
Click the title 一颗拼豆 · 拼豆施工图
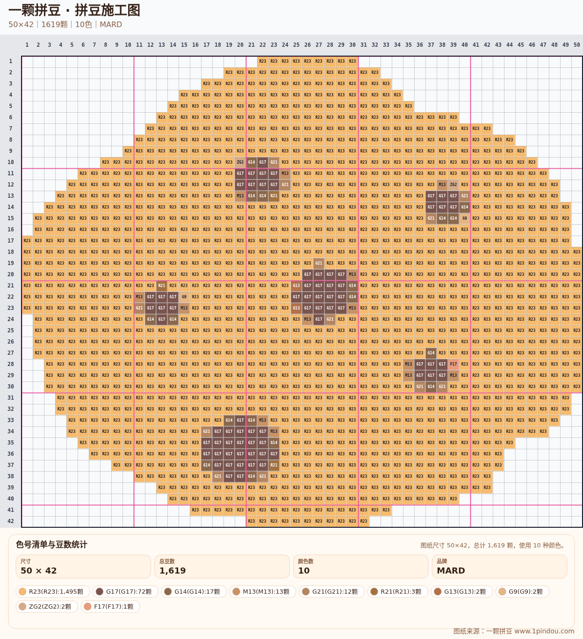click(74, 10)
